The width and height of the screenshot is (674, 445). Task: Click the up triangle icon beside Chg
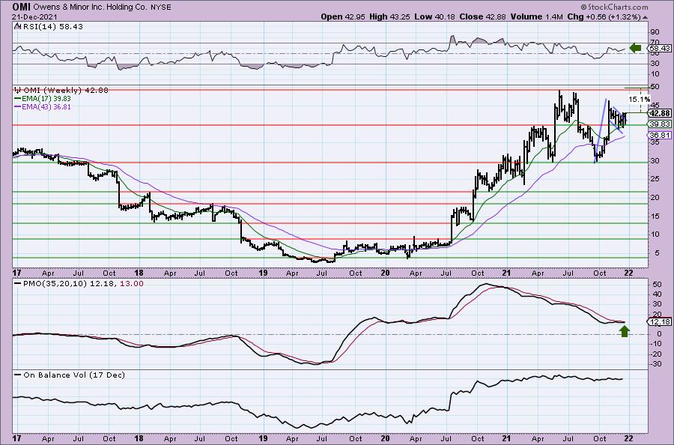pos(645,17)
